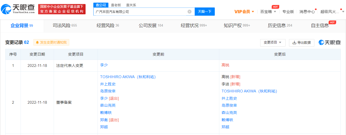Open TOSHIHIRO AKIWA in the after column
The height and width of the screenshot is (135, 346).
[x=249, y=91]
